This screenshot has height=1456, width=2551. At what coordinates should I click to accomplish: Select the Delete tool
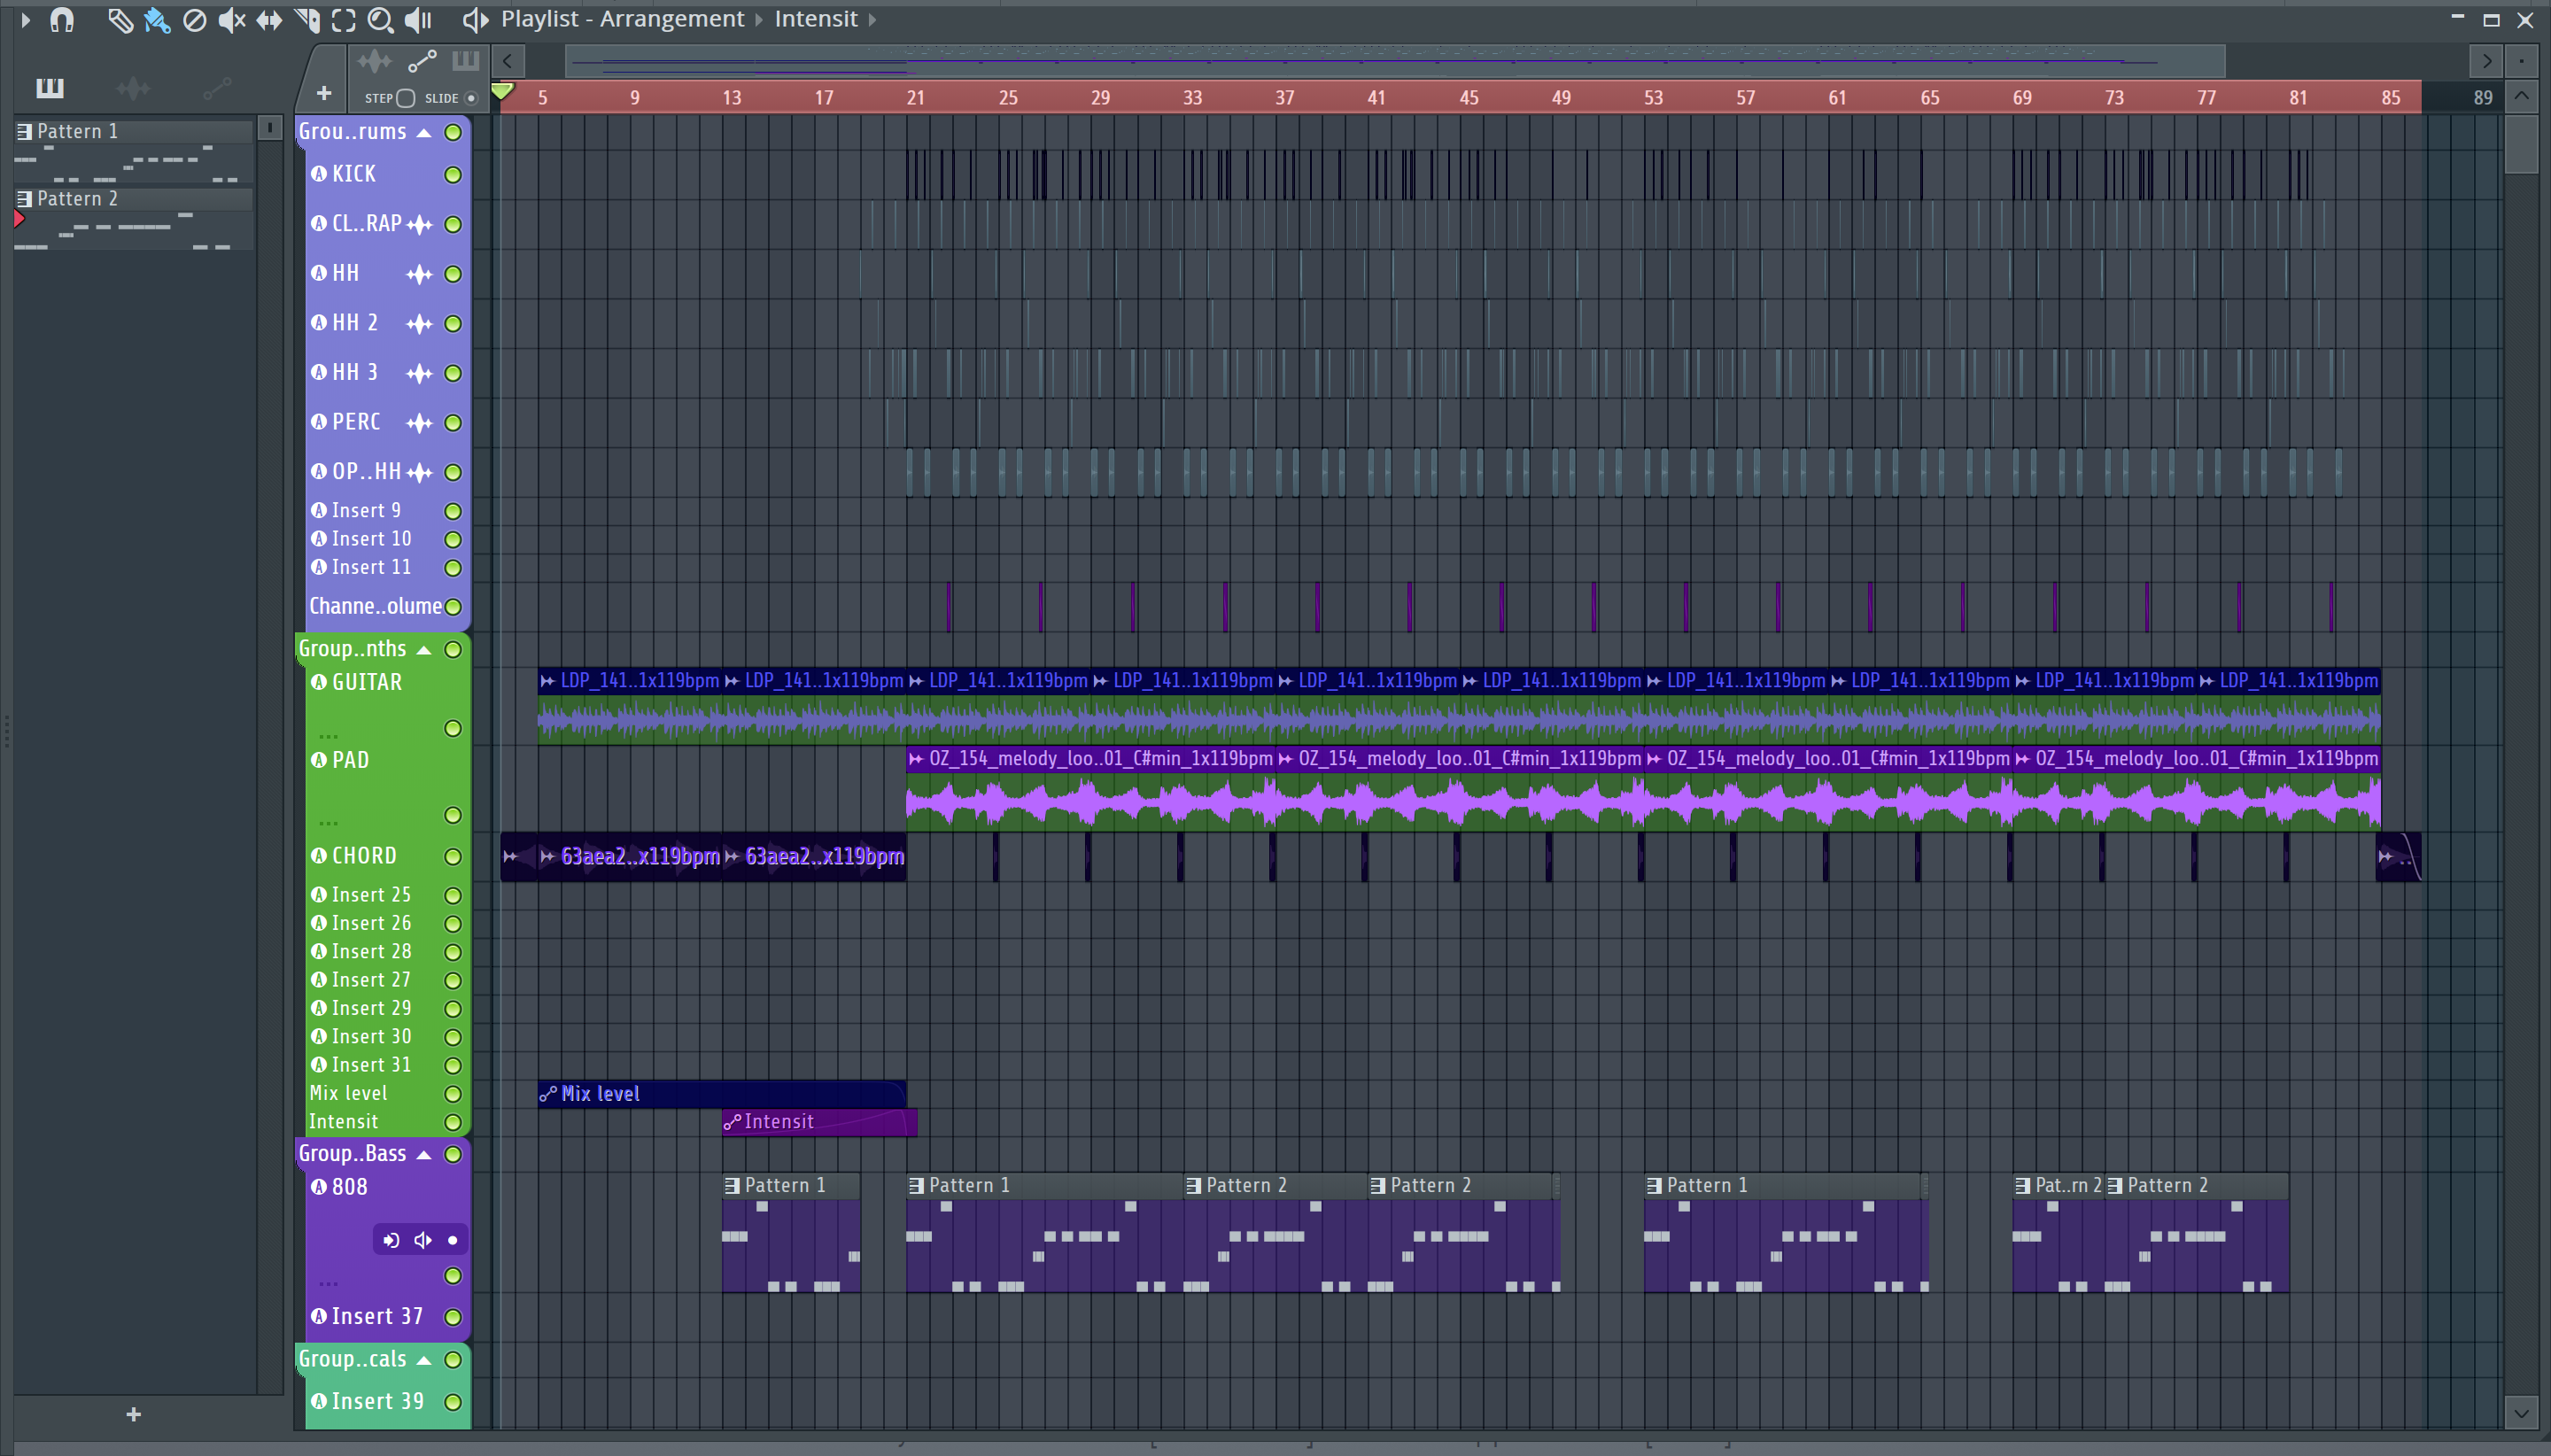[x=195, y=20]
